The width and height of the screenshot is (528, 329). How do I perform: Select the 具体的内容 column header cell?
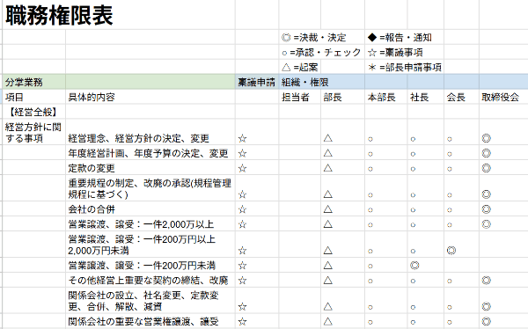[150, 97]
